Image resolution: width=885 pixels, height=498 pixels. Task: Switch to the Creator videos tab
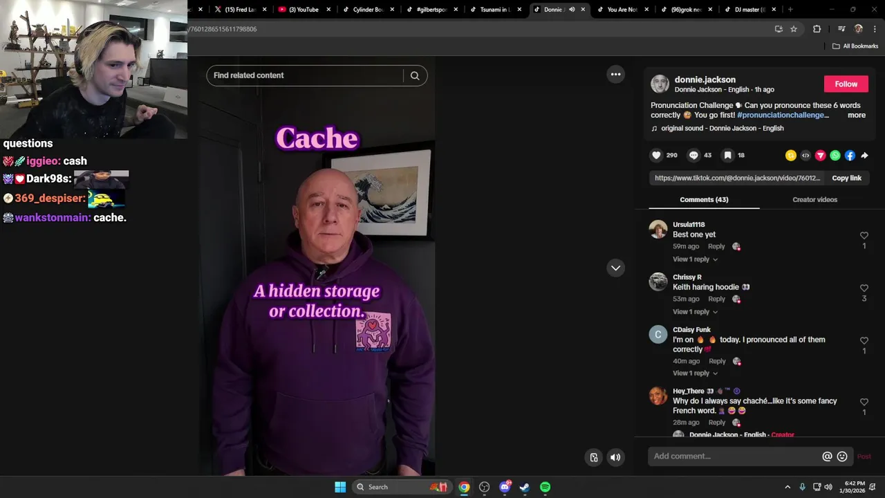[x=814, y=200]
